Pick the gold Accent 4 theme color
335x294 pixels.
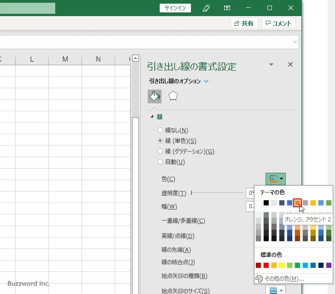(313, 203)
